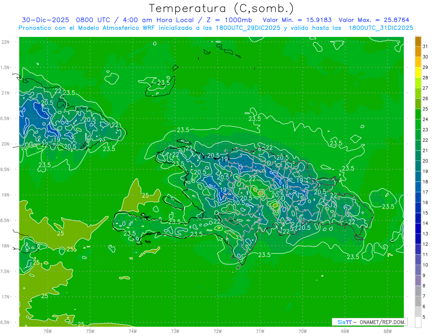The height and width of the screenshot is (336, 435).
Task: Click the "76W" longitude axis label
Action: point(47,331)
